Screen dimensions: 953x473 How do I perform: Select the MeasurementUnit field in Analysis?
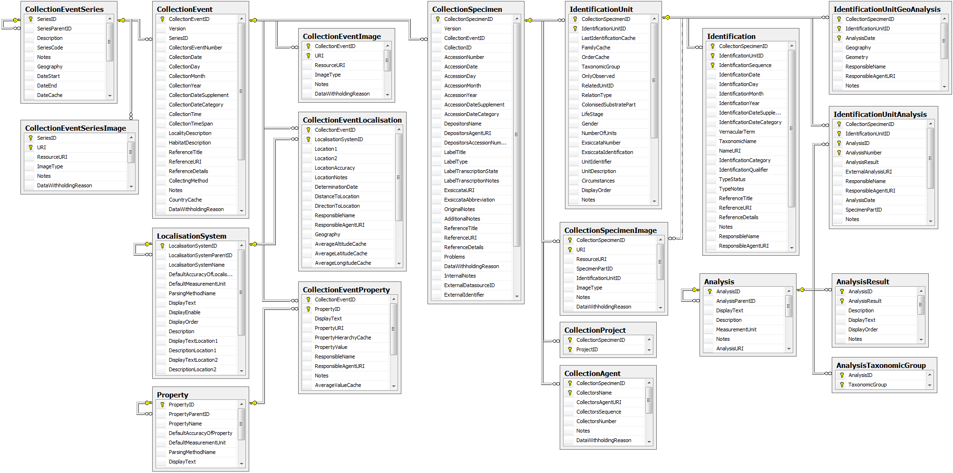[x=744, y=329]
